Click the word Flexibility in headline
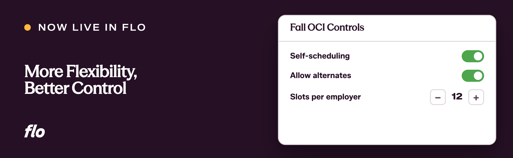 [x=101, y=72]
